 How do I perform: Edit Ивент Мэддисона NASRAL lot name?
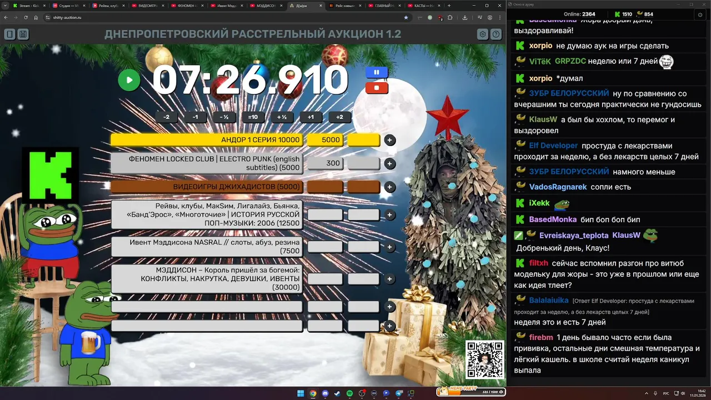click(x=207, y=247)
